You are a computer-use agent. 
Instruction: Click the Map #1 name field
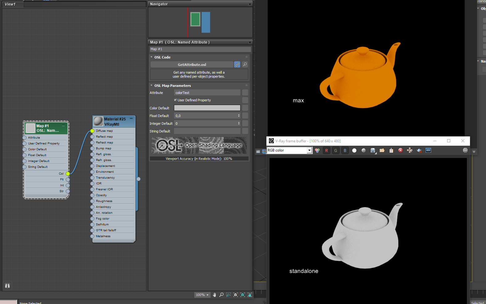(200, 49)
